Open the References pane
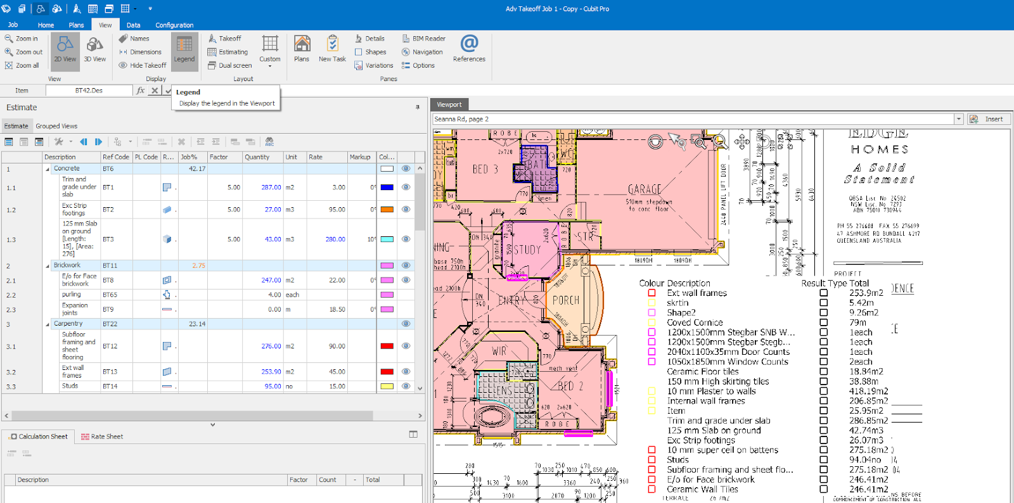 (x=469, y=49)
